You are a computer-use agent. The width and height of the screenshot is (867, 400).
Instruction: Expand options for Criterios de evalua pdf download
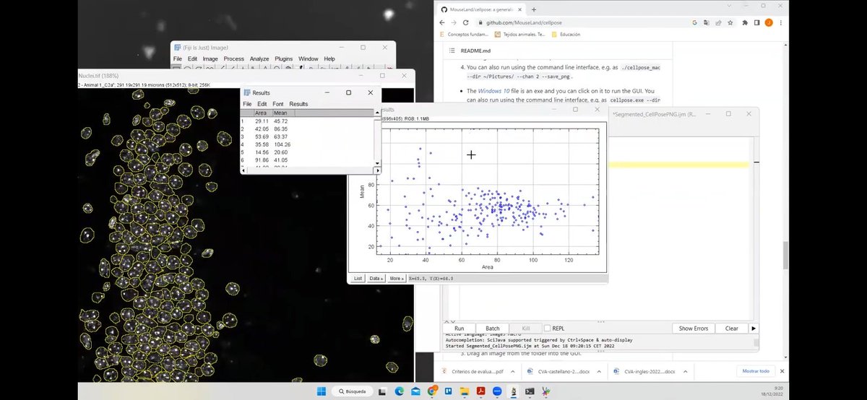click(x=513, y=371)
